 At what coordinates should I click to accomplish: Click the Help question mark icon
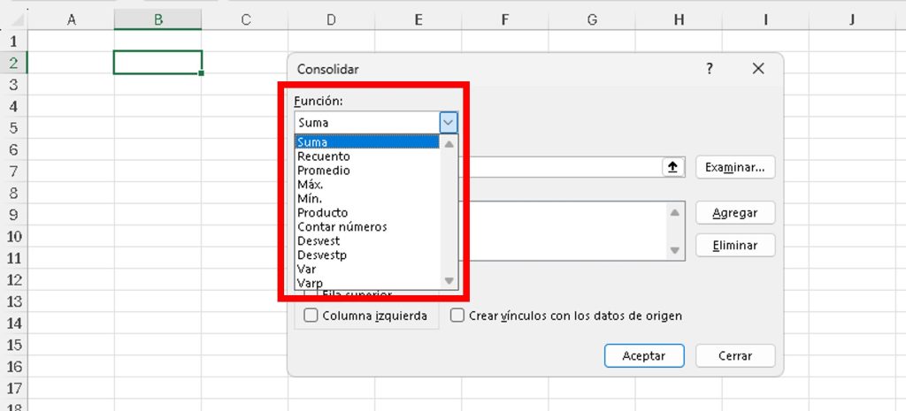[x=709, y=69]
